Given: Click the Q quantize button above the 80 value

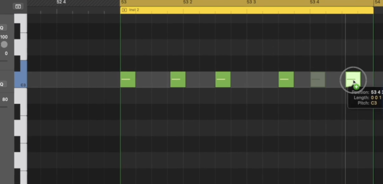Looking at the screenshot, I should 2,84.
